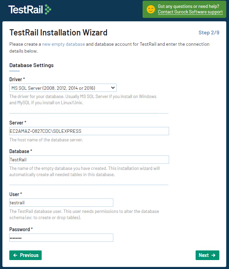Follow the new empty database link
The height and width of the screenshot is (269, 229).
coord(63,44)
